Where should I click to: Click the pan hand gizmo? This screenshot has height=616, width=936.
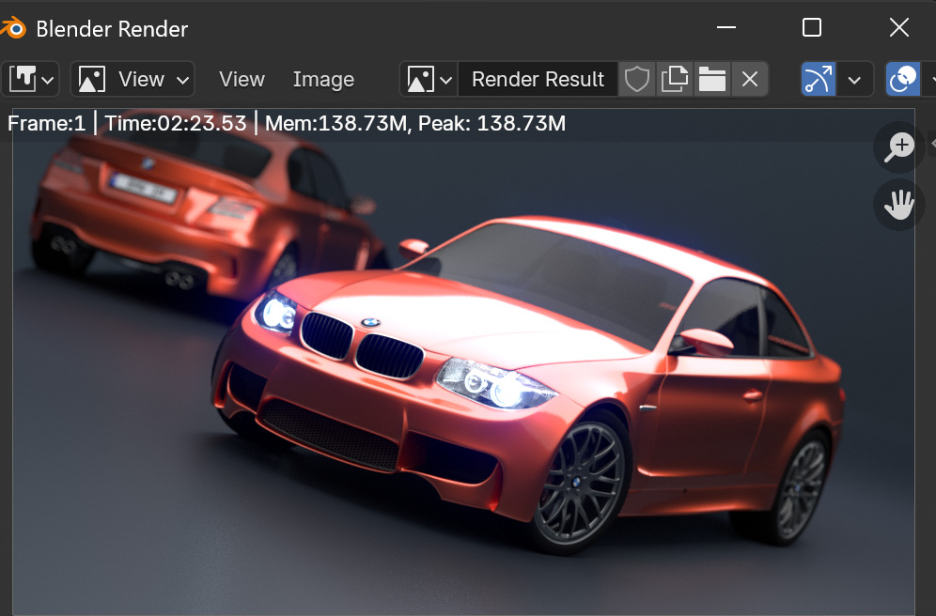(x=899, y=205)
